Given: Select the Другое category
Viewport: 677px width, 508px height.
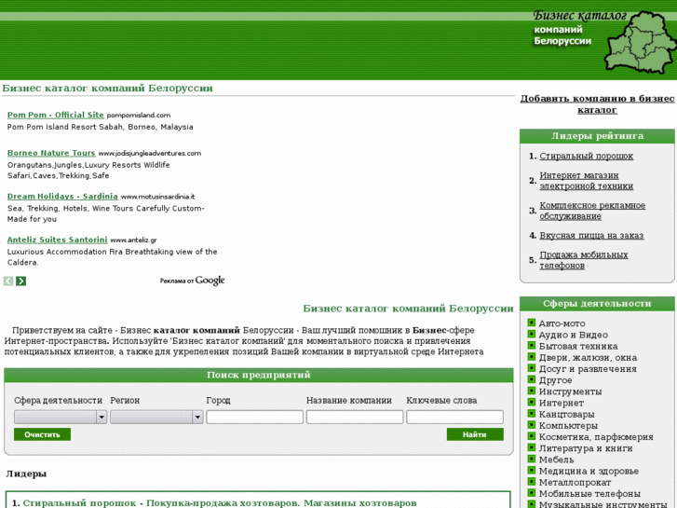Looking at the screenshot, I should click(x=555, y=380).
